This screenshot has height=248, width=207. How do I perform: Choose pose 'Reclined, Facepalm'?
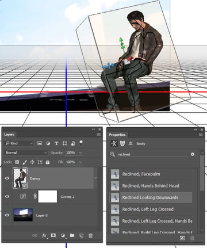click(151, 174)
